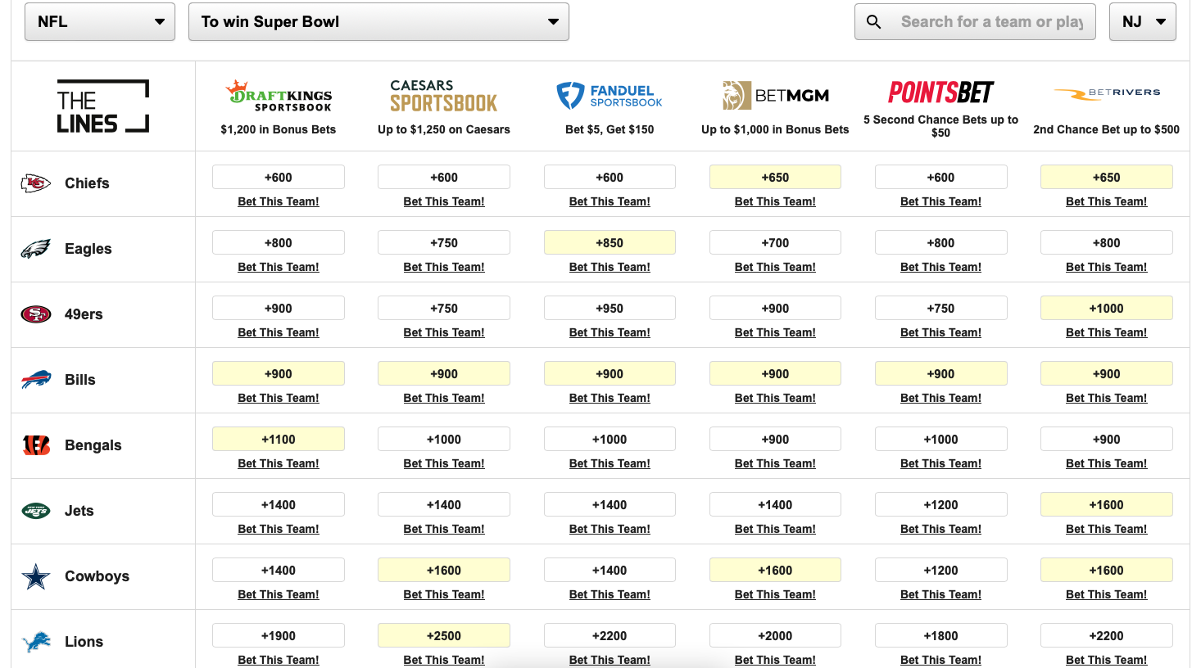Click Bet This Team for Cowboys at DraftKings

coord(279,594)
